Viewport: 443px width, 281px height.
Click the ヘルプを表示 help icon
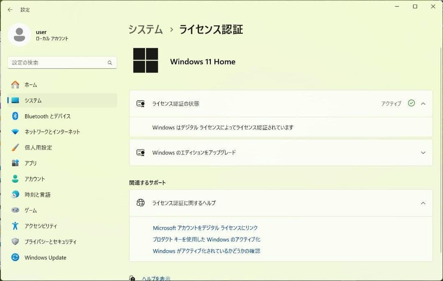132,279
